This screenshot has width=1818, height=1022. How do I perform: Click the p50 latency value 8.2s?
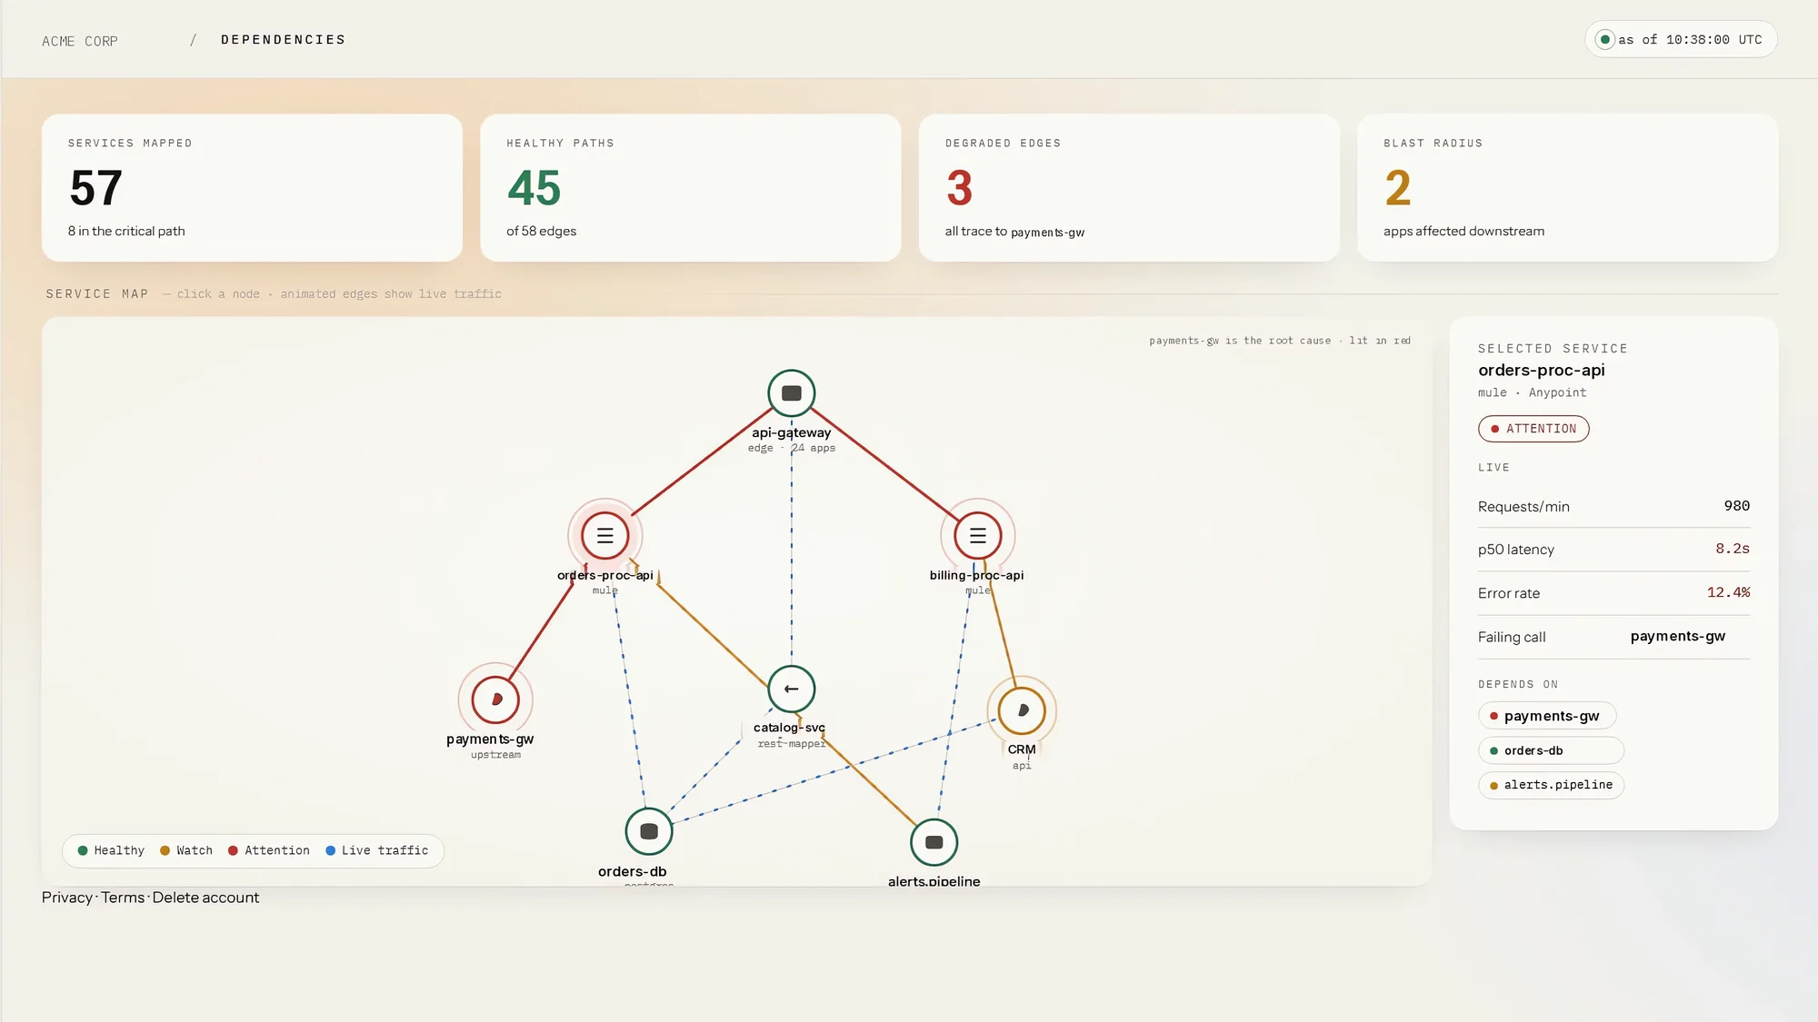coord(1733,549)
